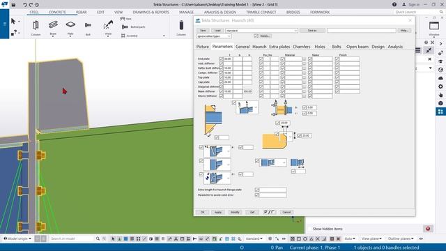Click the red stop icon beside Show hidden items
The width and height of the screenshot is (446, 251).
[x=428, y=229]
